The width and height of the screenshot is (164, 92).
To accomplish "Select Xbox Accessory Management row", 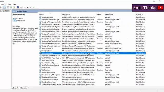I will point(92,75).
